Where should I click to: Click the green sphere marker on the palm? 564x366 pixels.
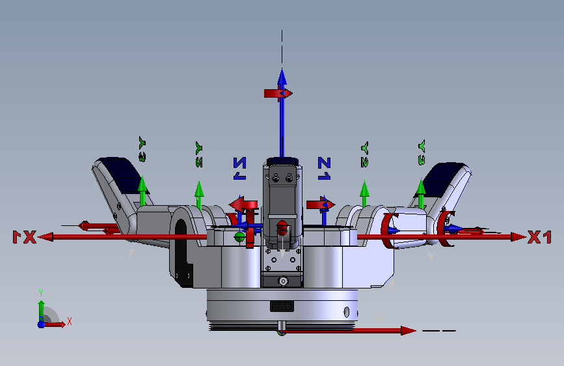pos(239,236)
